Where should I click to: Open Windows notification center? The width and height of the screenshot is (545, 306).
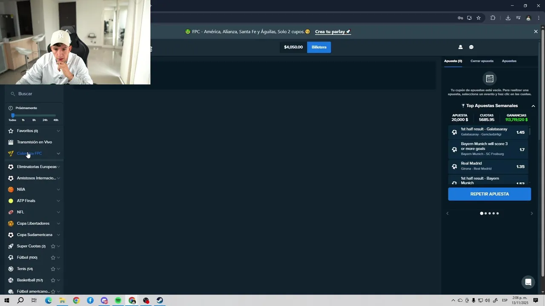coord(536,300)
